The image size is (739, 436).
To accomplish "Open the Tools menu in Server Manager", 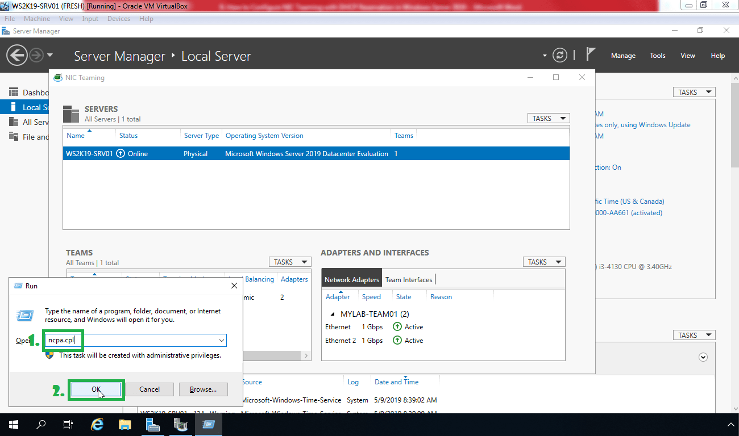I will [658, 56].
